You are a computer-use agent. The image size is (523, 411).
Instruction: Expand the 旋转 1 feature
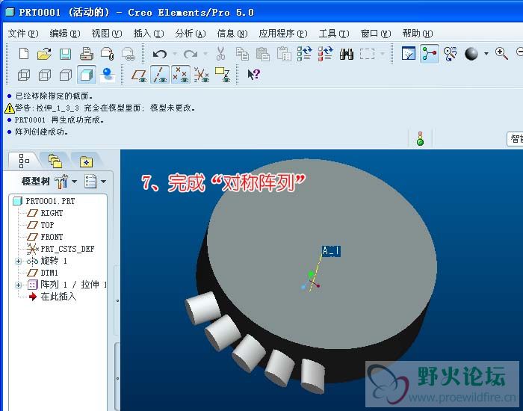(19, 262)
